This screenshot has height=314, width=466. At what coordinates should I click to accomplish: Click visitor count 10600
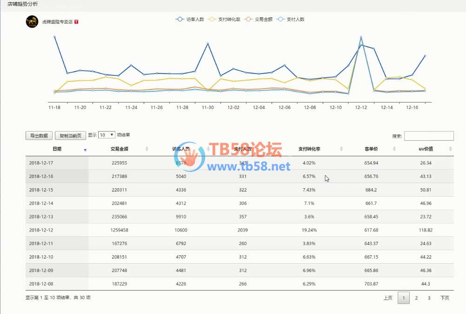coord(181,230)
